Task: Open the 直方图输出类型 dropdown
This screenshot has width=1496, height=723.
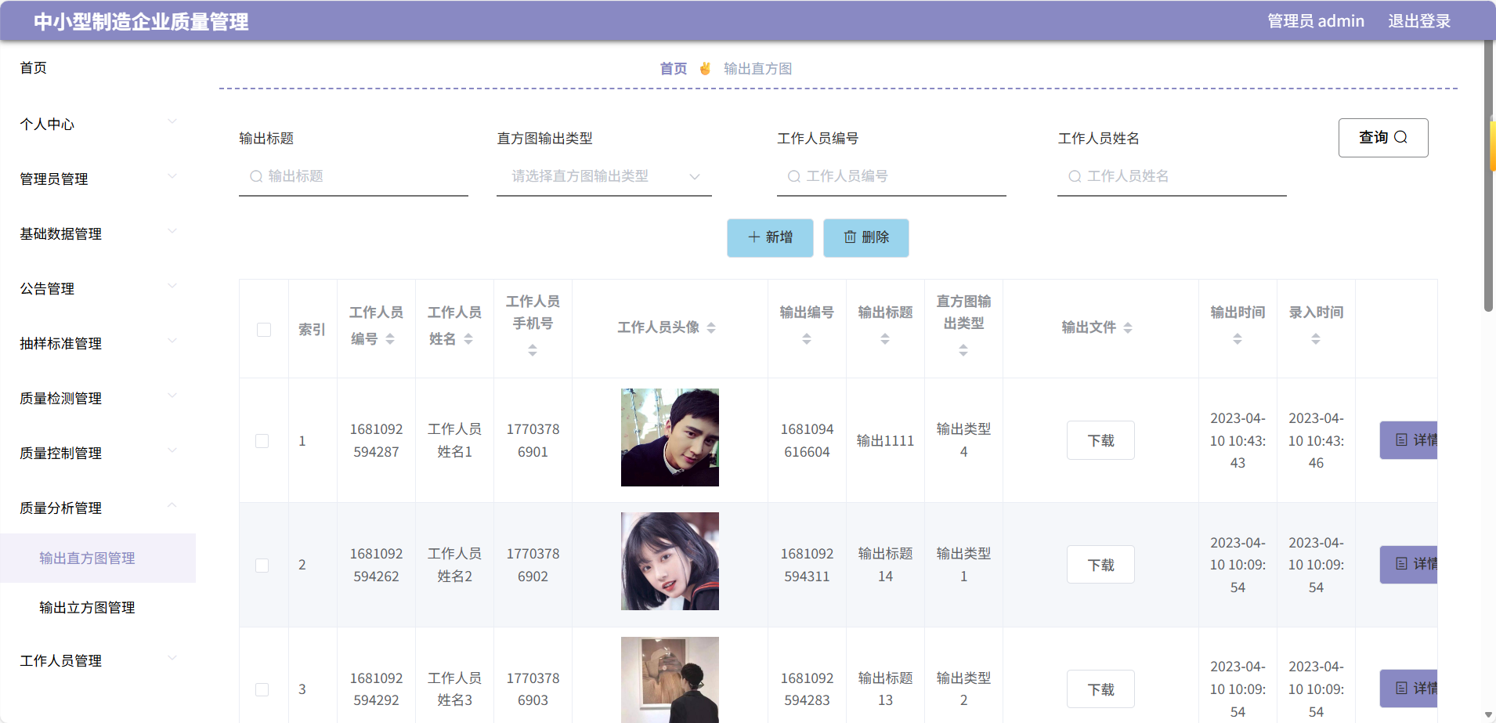Action: 604,176
